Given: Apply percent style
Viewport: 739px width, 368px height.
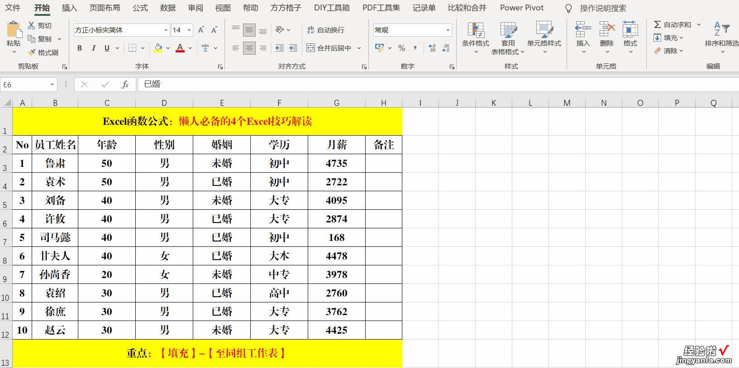Looking at the screenshot, I should click(401, 48).
